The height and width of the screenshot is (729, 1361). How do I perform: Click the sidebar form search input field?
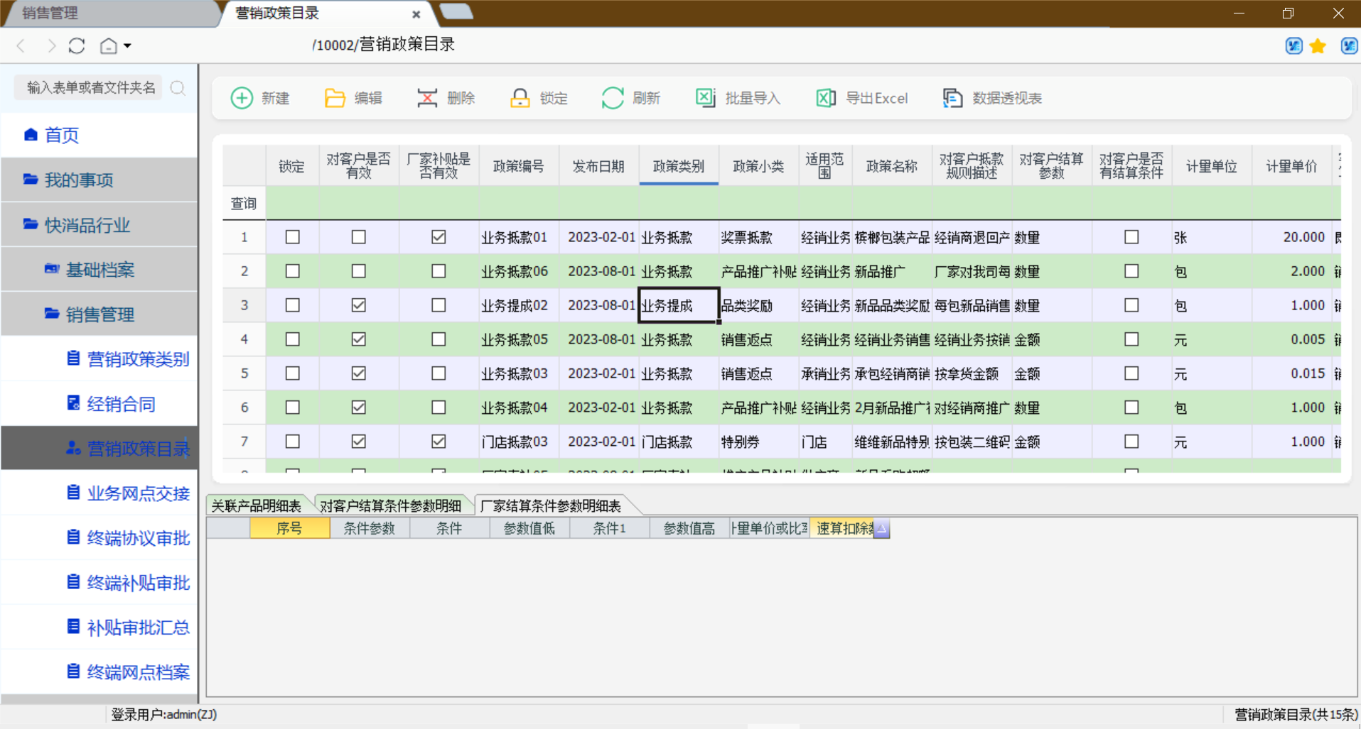point(91,87)
